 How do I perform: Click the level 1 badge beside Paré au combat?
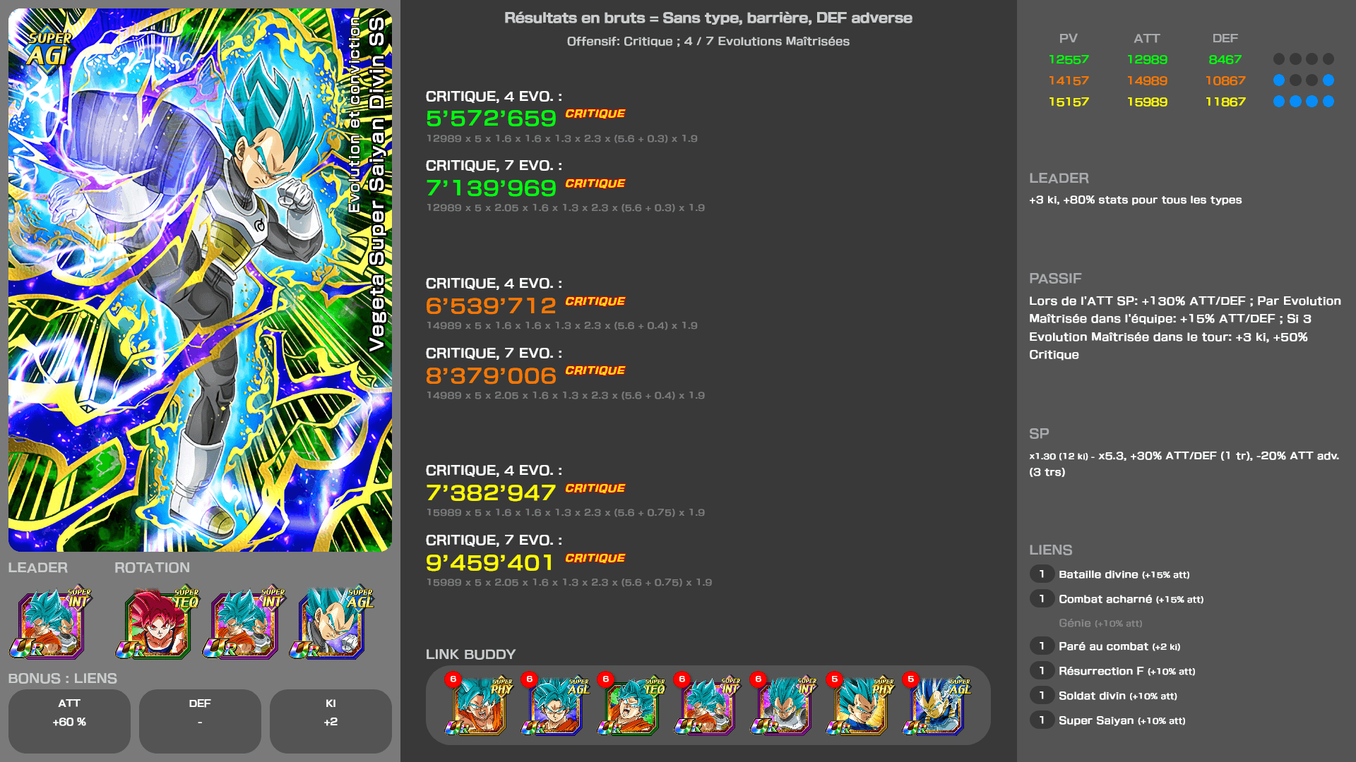1042,646
